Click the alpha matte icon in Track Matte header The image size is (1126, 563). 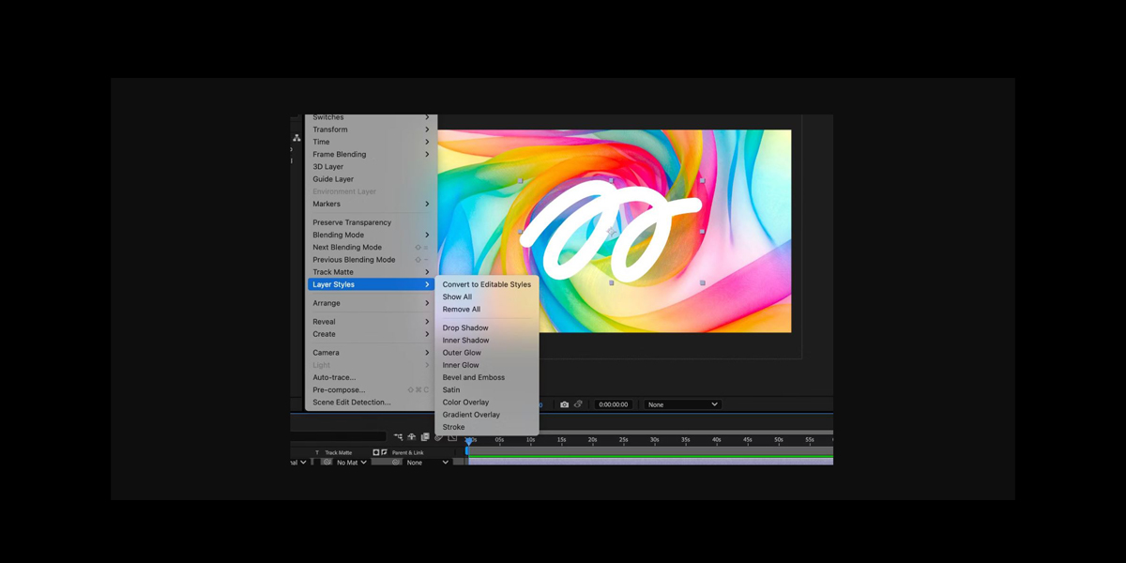click(x=375, y=452)
